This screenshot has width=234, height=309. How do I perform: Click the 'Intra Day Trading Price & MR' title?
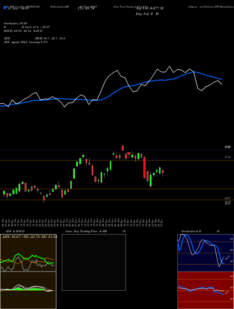86,231
